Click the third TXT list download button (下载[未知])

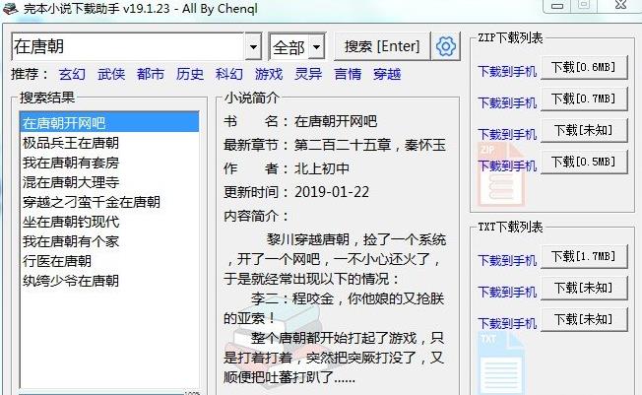[x=584, y=319]
